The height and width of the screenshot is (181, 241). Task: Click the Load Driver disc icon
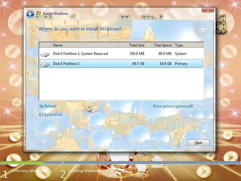[x=41, y=115]
